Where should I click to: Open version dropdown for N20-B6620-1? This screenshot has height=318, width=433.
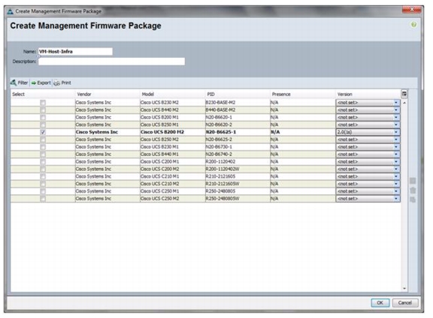click(368, 118)
